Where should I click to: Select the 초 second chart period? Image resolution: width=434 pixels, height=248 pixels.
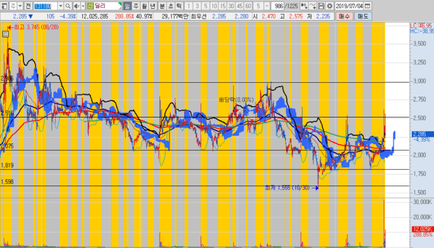coord(171,6)
